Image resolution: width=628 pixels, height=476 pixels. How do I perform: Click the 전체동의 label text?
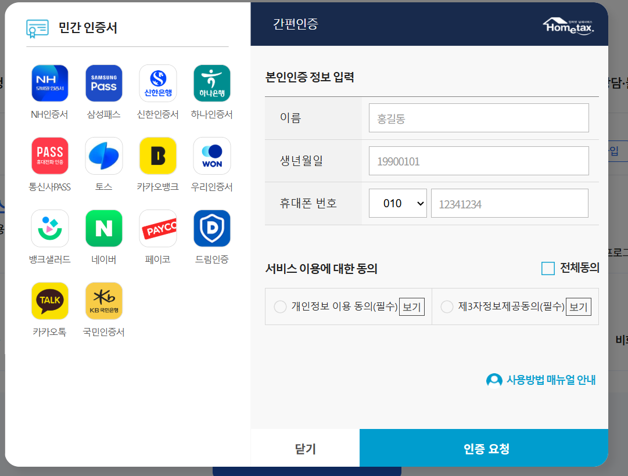click(580, 268)
